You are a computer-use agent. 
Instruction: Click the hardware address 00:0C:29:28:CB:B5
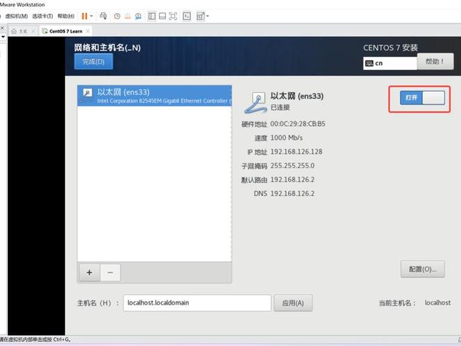tap(298, 124)
